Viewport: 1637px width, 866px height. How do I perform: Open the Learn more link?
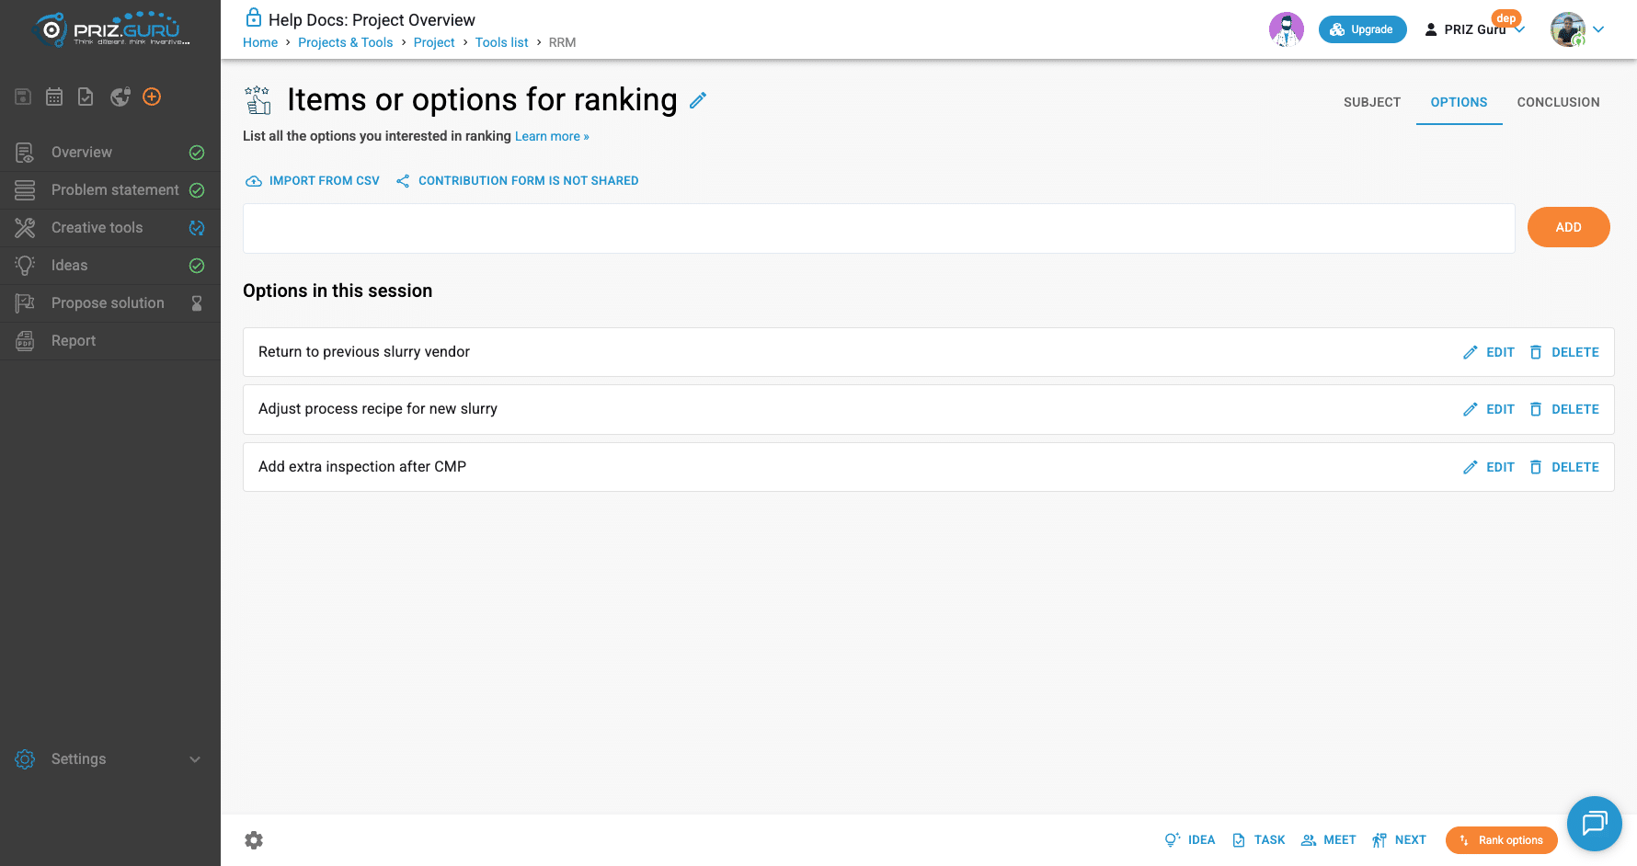(552, 136)
